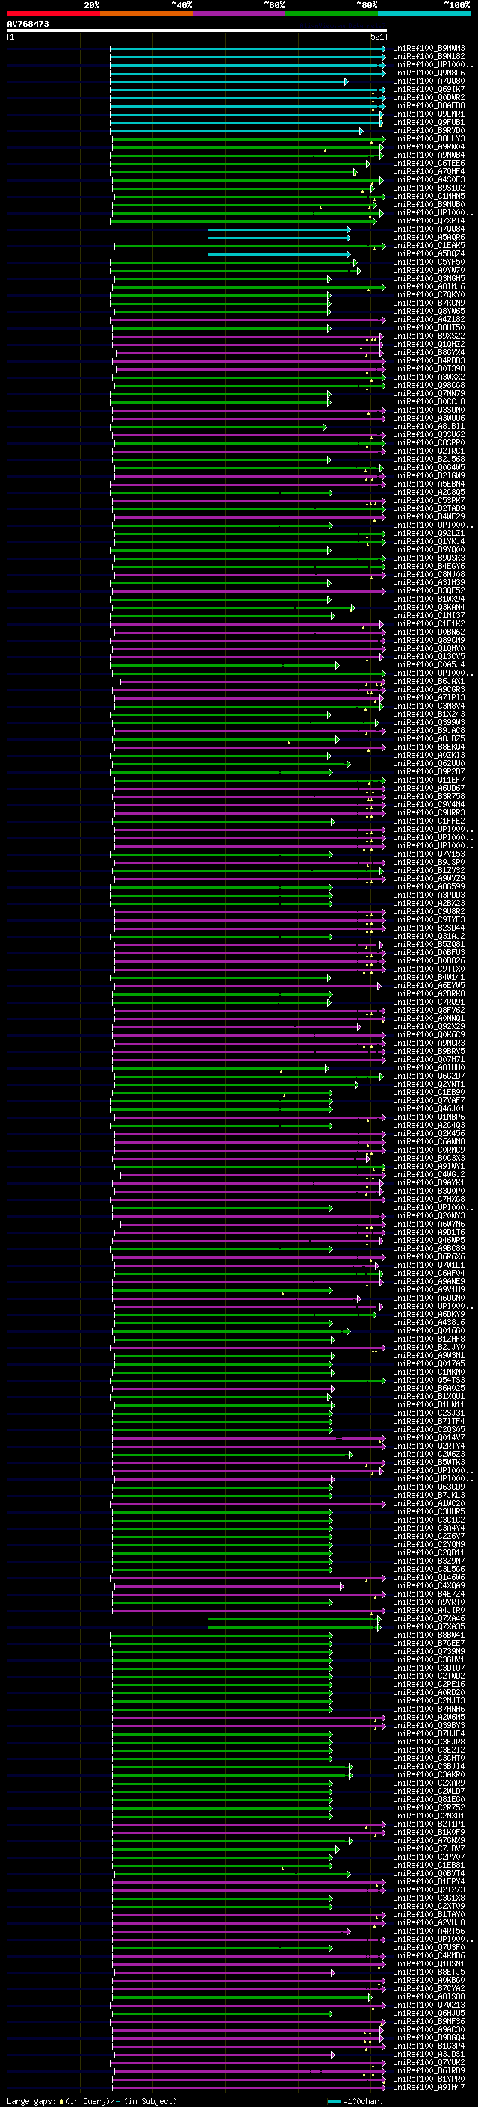Click the UniRef100_Q9FUB1 label
Image resolution: width=478 pixels, height=2107 pixels.
(429, 123)
